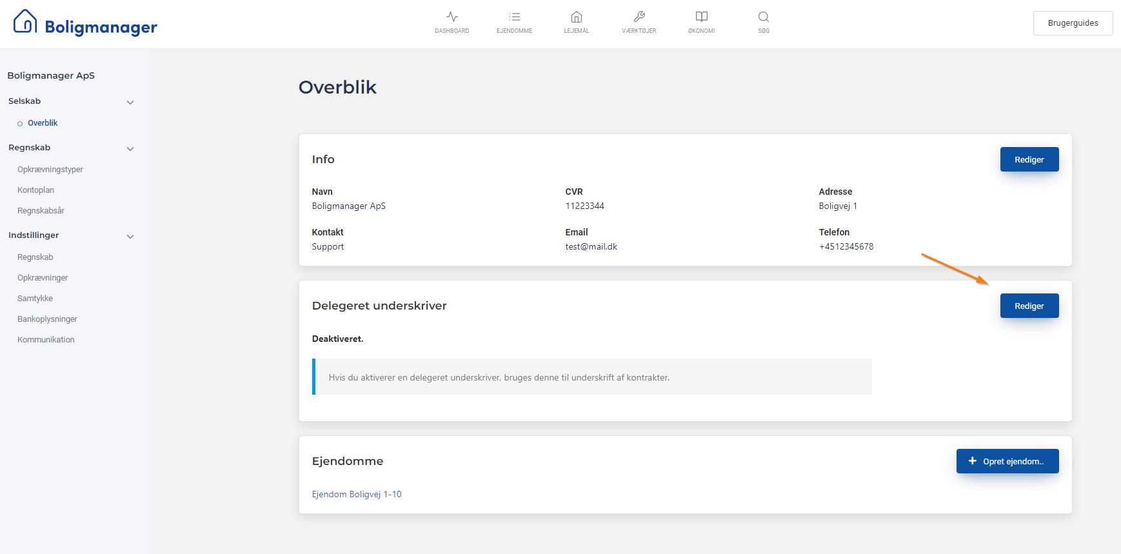Open the Økonomi book icon
This screenshot has width=1121, height=554.
coord(701,17)
